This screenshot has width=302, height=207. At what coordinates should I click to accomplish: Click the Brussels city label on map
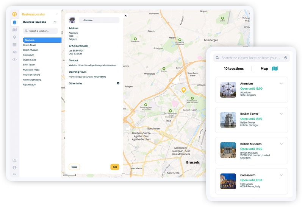point(193,162)
